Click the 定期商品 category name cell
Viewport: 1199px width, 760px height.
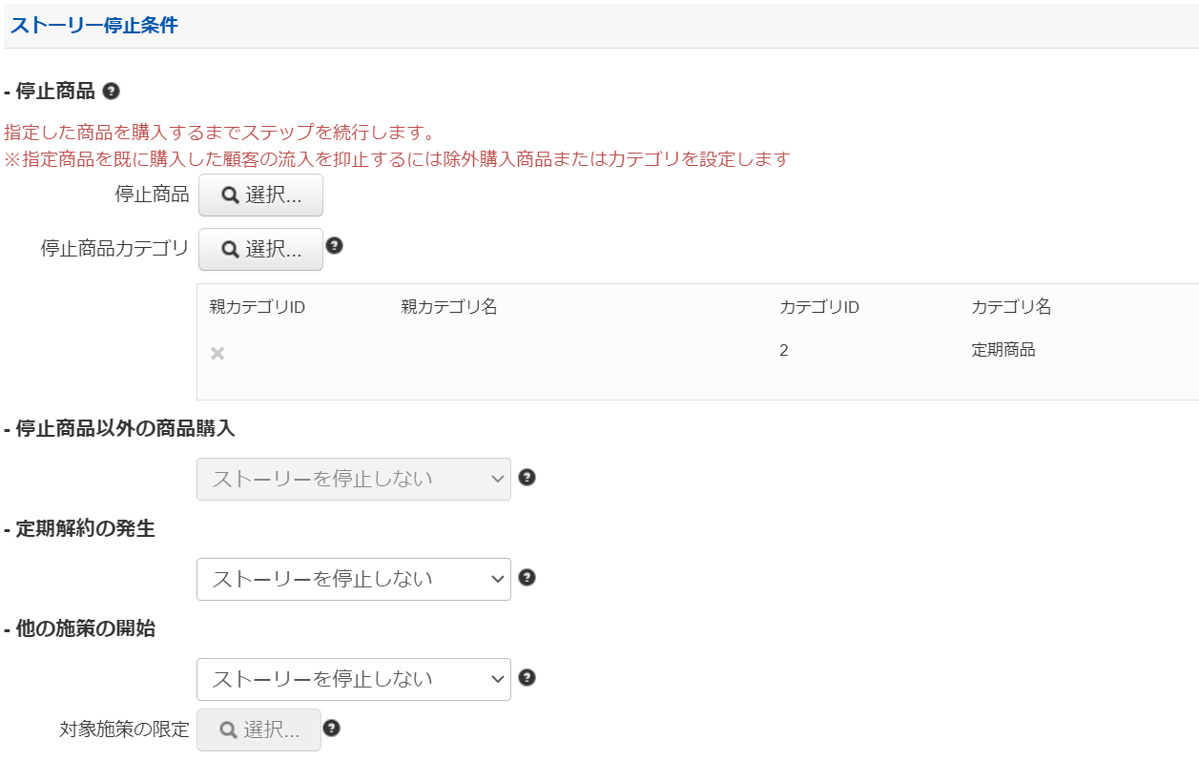1003,350
